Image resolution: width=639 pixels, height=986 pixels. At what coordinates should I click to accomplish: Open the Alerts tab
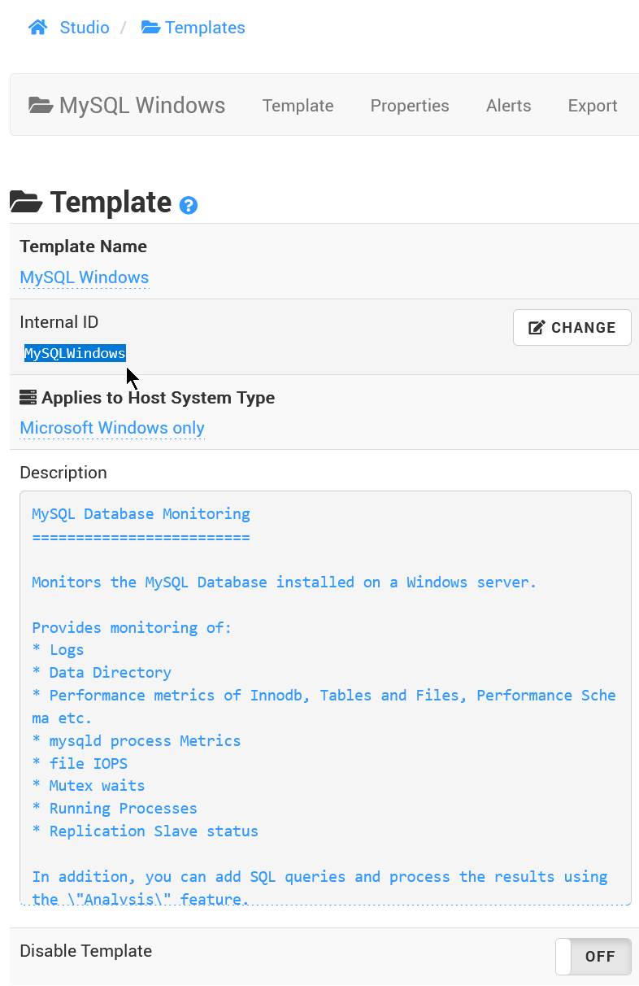[508, 106]
